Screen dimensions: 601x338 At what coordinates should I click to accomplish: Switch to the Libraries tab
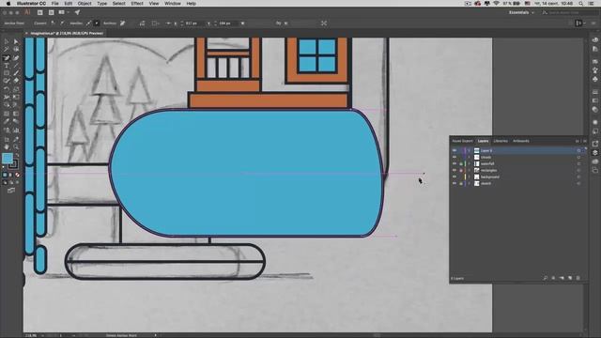[501, 141]
